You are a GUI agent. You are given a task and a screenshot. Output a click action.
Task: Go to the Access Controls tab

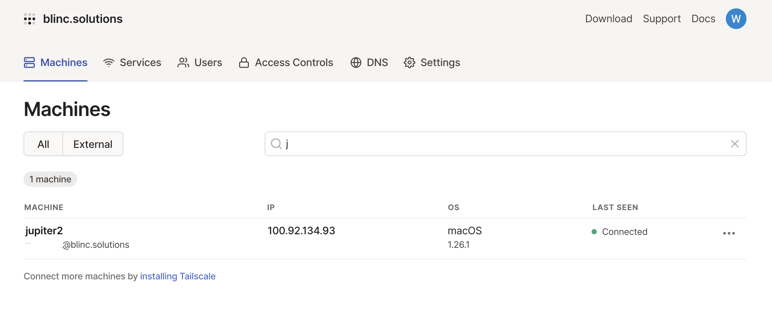pyautogui.click(x=294, y=63)
